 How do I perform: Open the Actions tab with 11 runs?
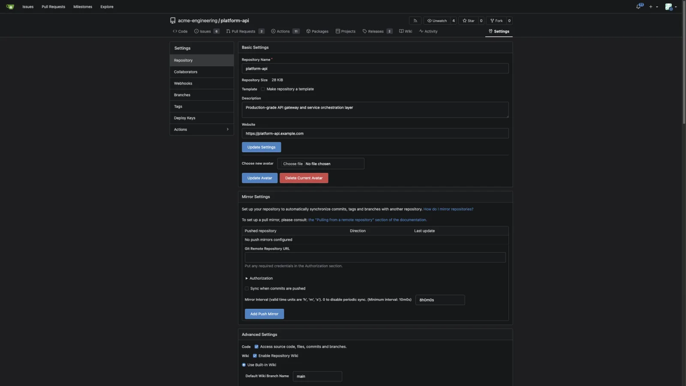pyautogui.click(x=285, y=31)
